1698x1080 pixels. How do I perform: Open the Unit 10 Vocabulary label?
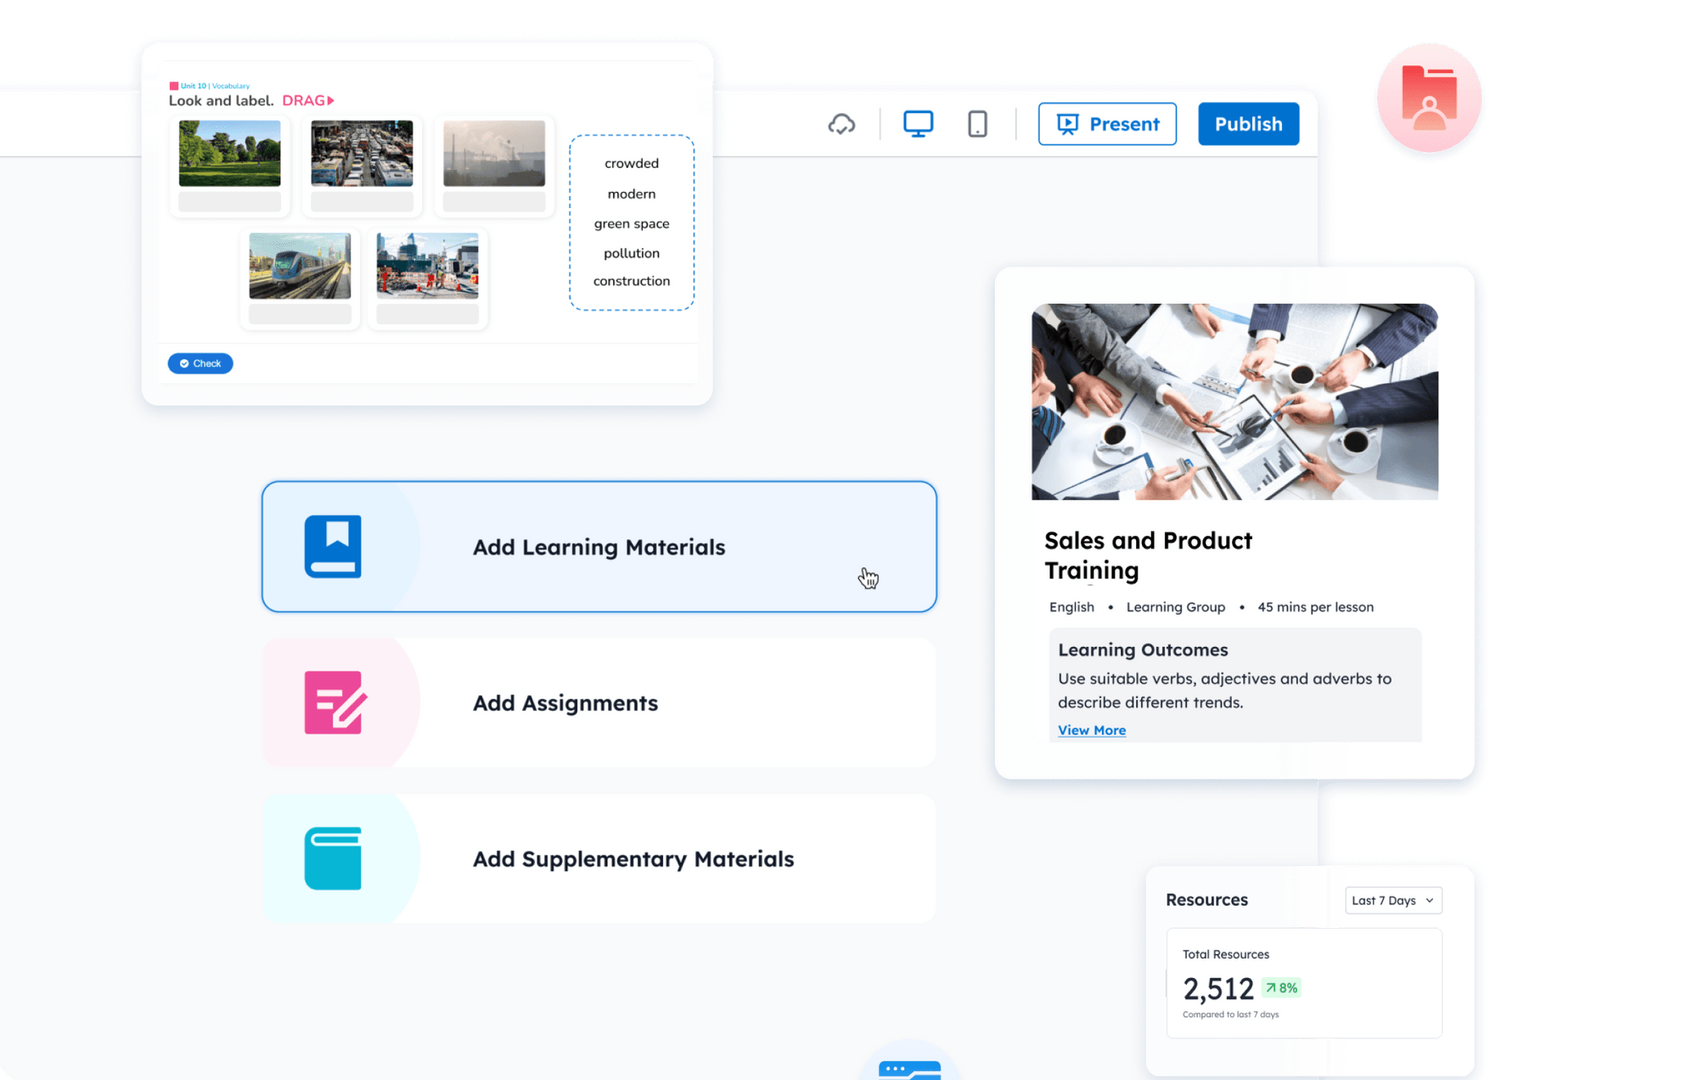coord(210,86)
